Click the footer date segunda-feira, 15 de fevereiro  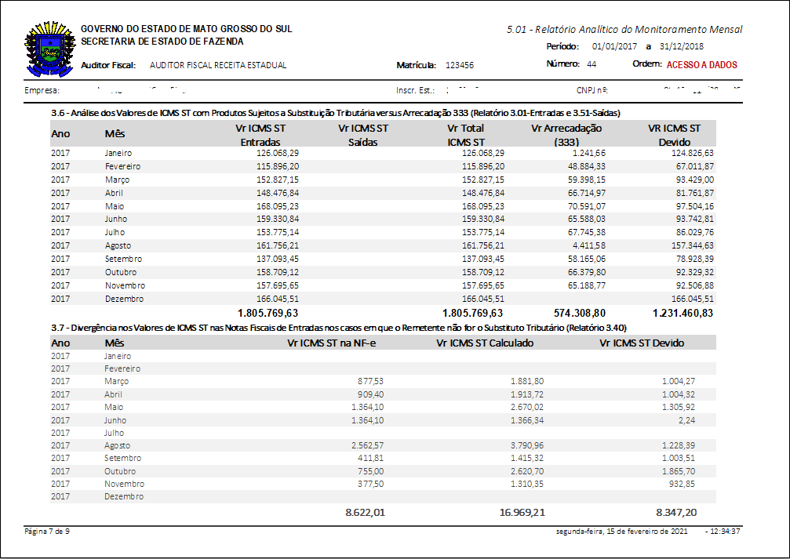[621, 532]
